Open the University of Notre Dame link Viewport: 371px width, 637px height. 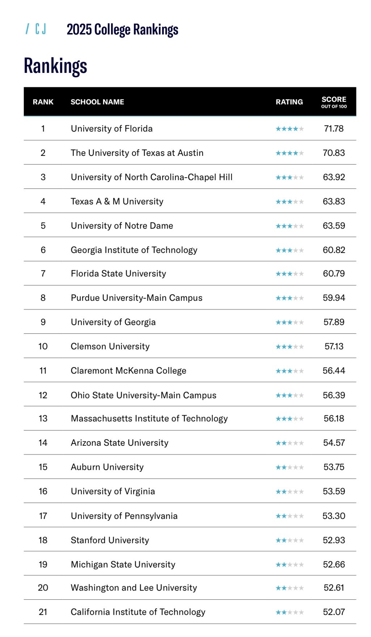pyautogui.click(x=122, y=226)
